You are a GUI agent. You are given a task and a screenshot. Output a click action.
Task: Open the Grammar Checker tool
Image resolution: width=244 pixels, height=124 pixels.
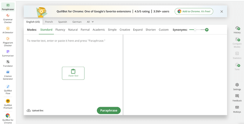pyautogui.click(x=8, y=18)
